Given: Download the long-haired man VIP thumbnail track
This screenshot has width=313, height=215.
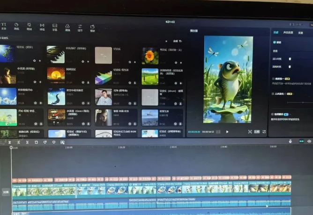Looking at the screenshot, I should (135, 124).
